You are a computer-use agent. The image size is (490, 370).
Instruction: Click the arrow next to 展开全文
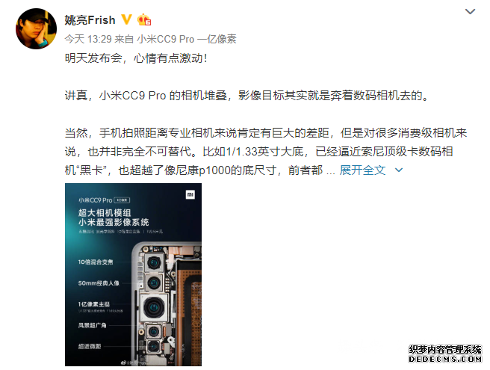399,170
